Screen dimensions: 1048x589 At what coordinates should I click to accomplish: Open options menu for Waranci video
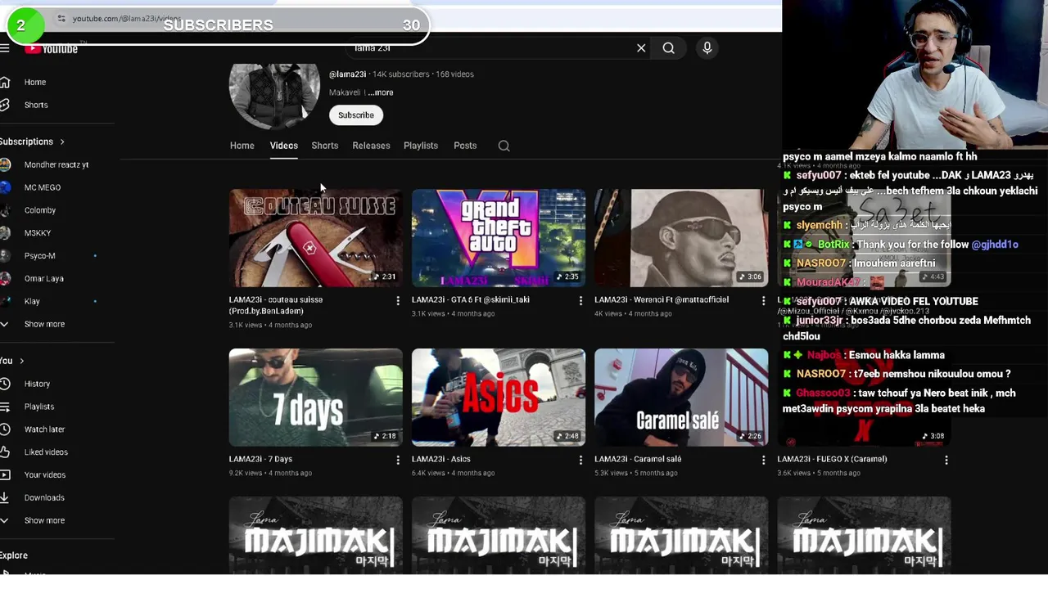(x=763, y=301)
